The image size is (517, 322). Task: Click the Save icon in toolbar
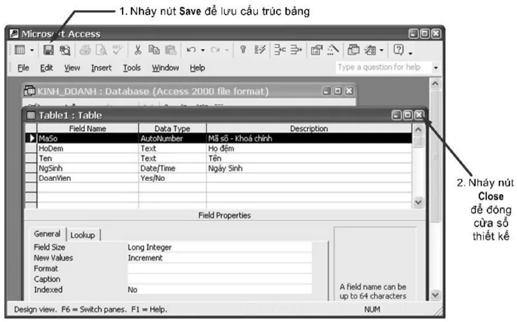(49, 50)
